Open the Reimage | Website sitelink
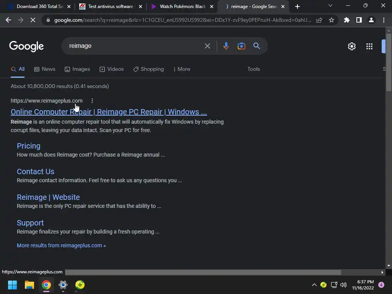This screenshot has height=294, width=392. [48, 197]
